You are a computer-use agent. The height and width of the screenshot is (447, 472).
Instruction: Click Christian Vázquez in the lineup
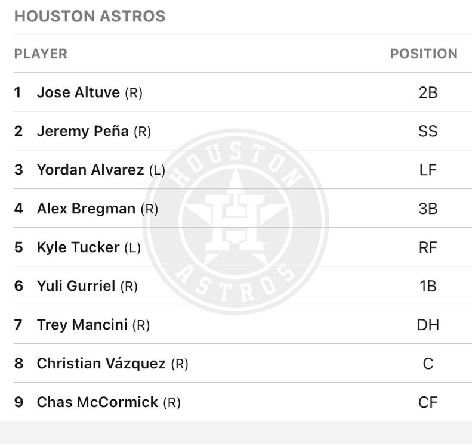[x=101, y=364]
